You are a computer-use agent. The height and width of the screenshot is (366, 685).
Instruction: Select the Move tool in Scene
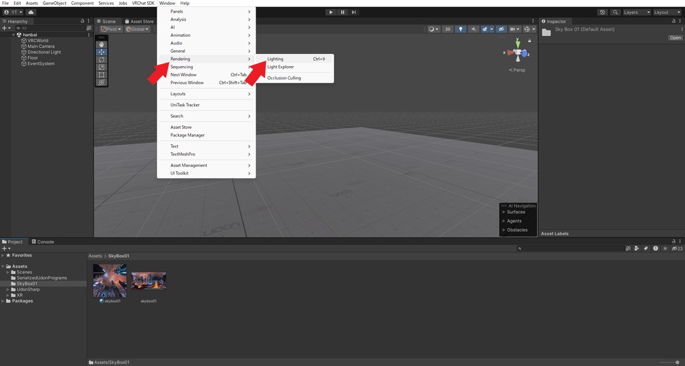[102, 52]
